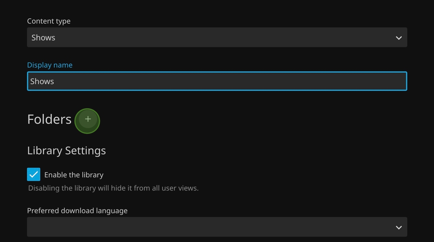Select the 'Shows' value in Content type
This screenshot has width=434, height=242.
(43, 37)
